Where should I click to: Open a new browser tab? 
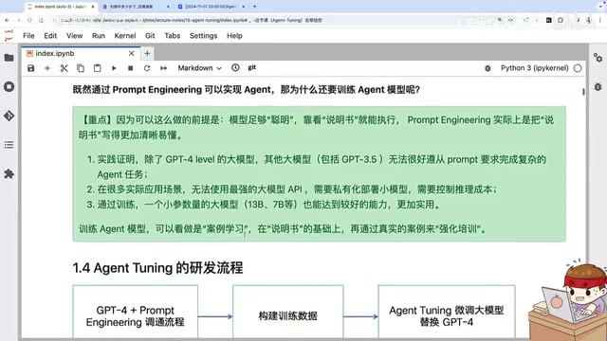pyautogui.click(x=255, y=7)
